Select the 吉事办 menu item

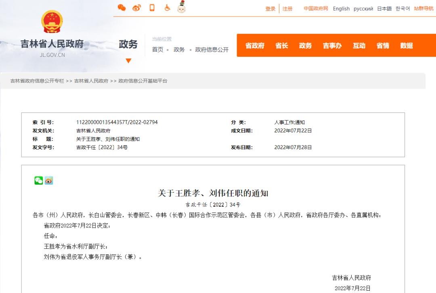(332, 46)
